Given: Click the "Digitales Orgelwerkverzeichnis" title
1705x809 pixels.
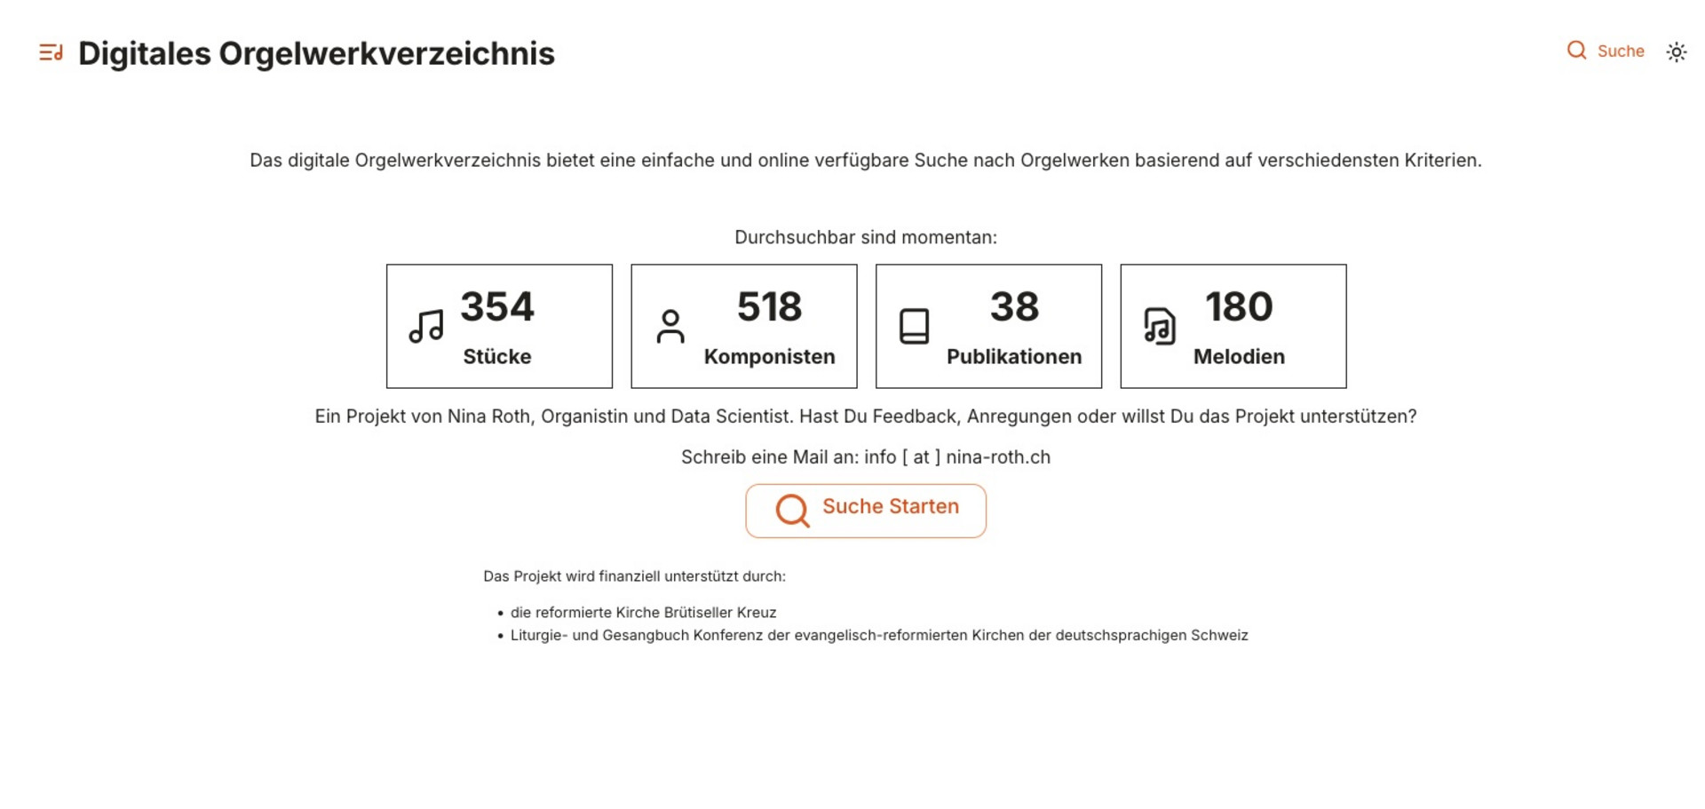Looking at the screenshot, I should click(316, 54).
